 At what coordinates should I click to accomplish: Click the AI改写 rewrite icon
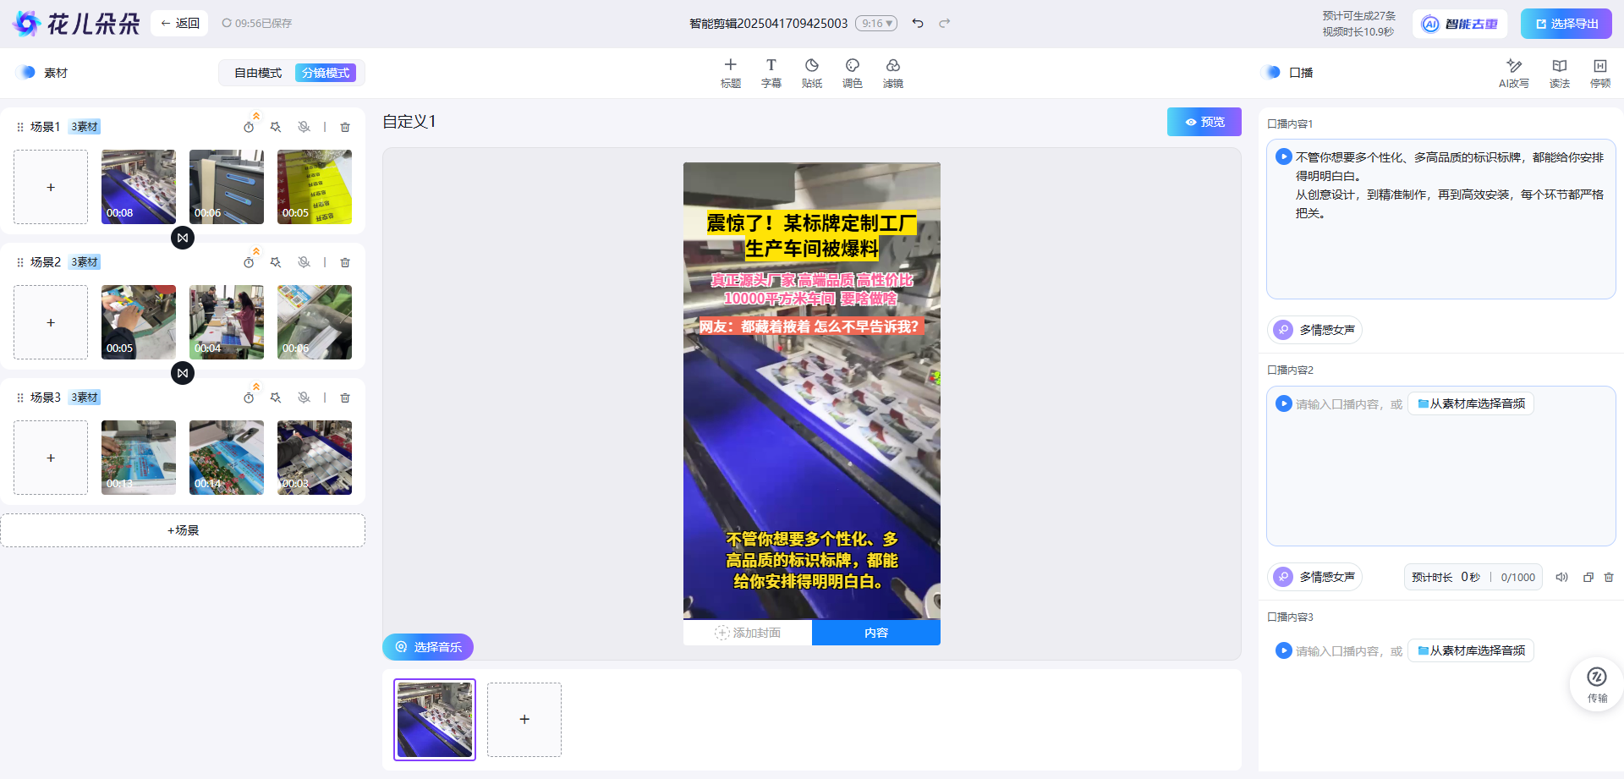pos(1513,72)
